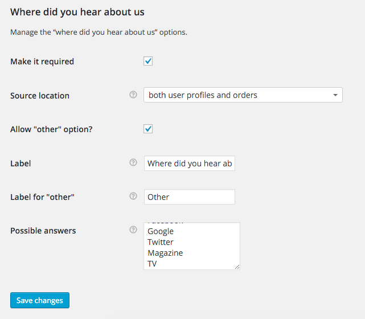Uncheck the Make it required checkbox
365x319 pixels.
coord(148,62)
